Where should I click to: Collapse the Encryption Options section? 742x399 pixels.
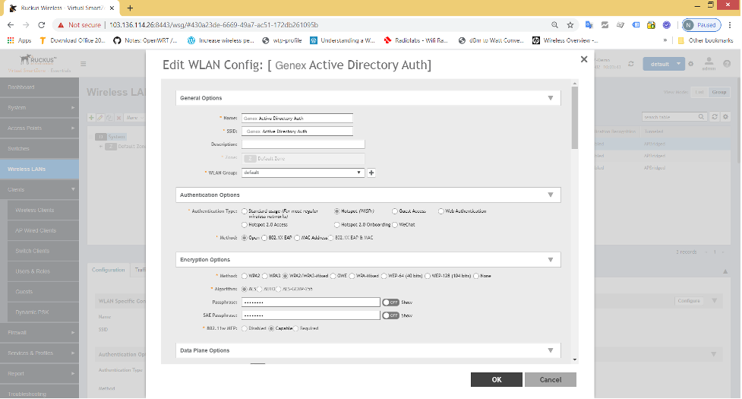(x=551, y=260)
